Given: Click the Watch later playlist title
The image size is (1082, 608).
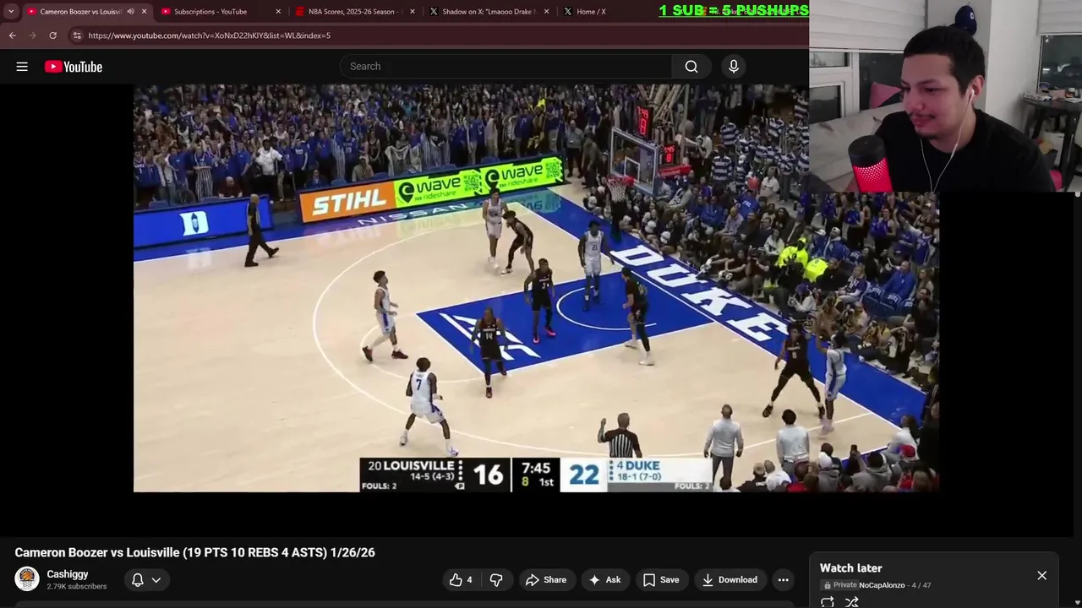Looking at the screenshot, I should 850,568.
